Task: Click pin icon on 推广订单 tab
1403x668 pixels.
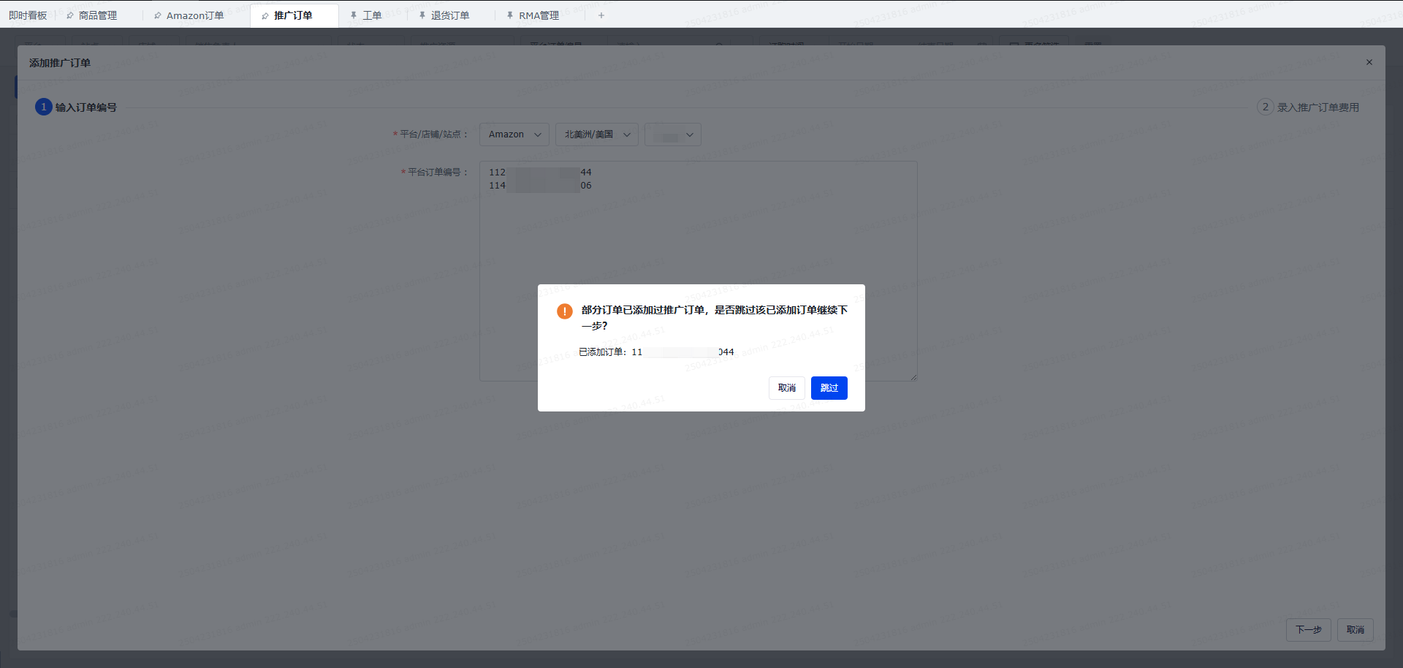Action: [x=265, y=15]
